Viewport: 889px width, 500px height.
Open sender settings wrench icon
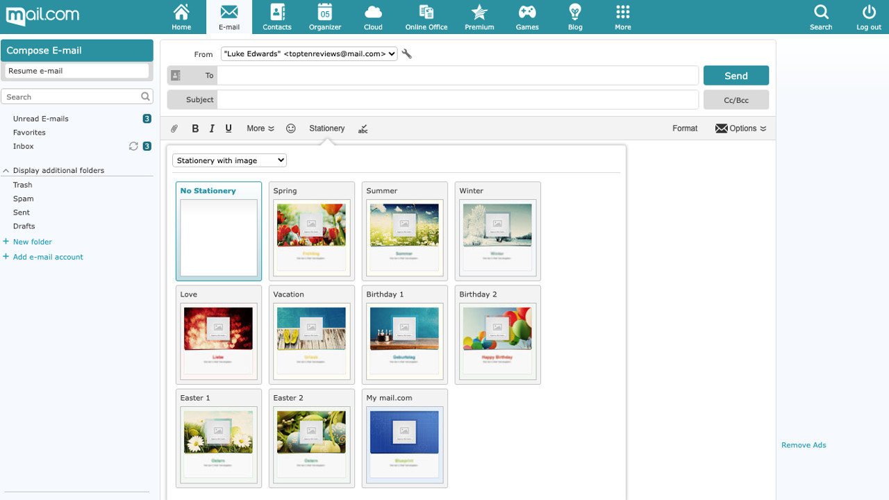click(x=407, y=53)
